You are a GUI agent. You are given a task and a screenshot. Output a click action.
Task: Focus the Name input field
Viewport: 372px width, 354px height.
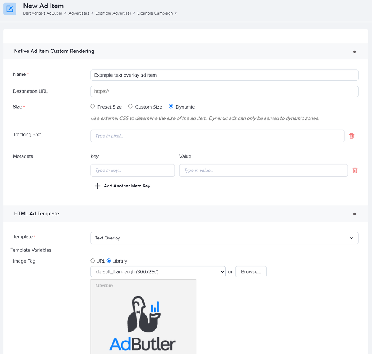click(224, 75)
